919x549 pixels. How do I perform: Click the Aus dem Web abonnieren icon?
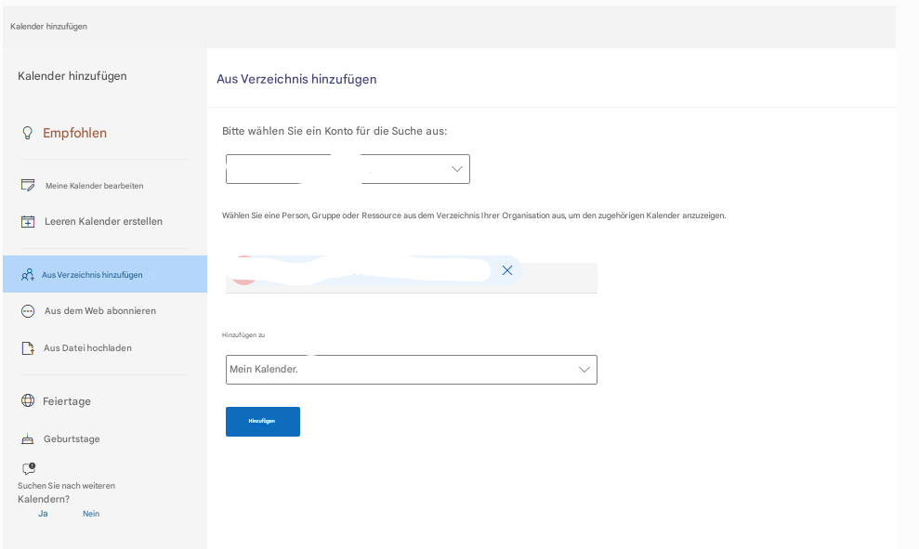point(28,311)
